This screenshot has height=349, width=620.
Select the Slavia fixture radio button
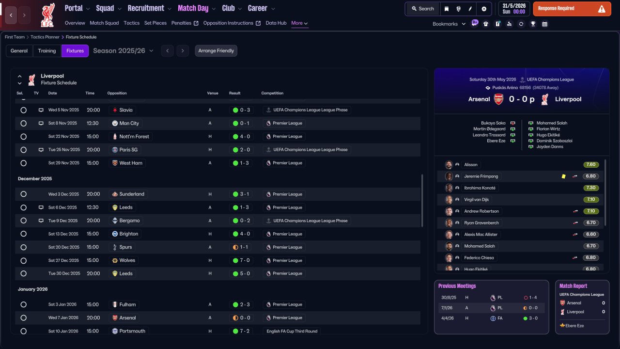[23, 110]
